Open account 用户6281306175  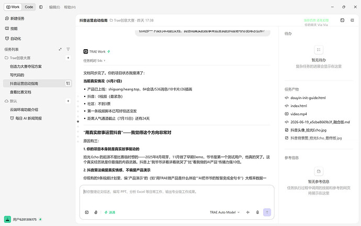25,220
